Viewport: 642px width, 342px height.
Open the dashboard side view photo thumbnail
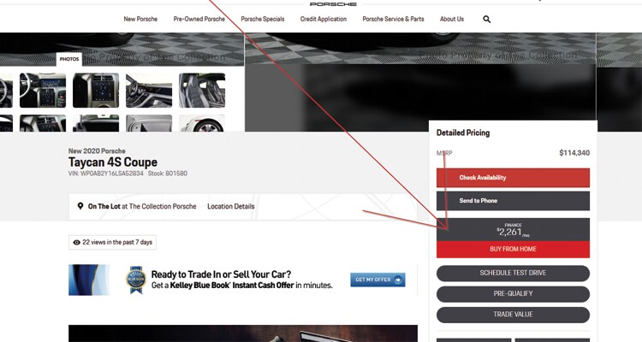[x=149, y=91]
